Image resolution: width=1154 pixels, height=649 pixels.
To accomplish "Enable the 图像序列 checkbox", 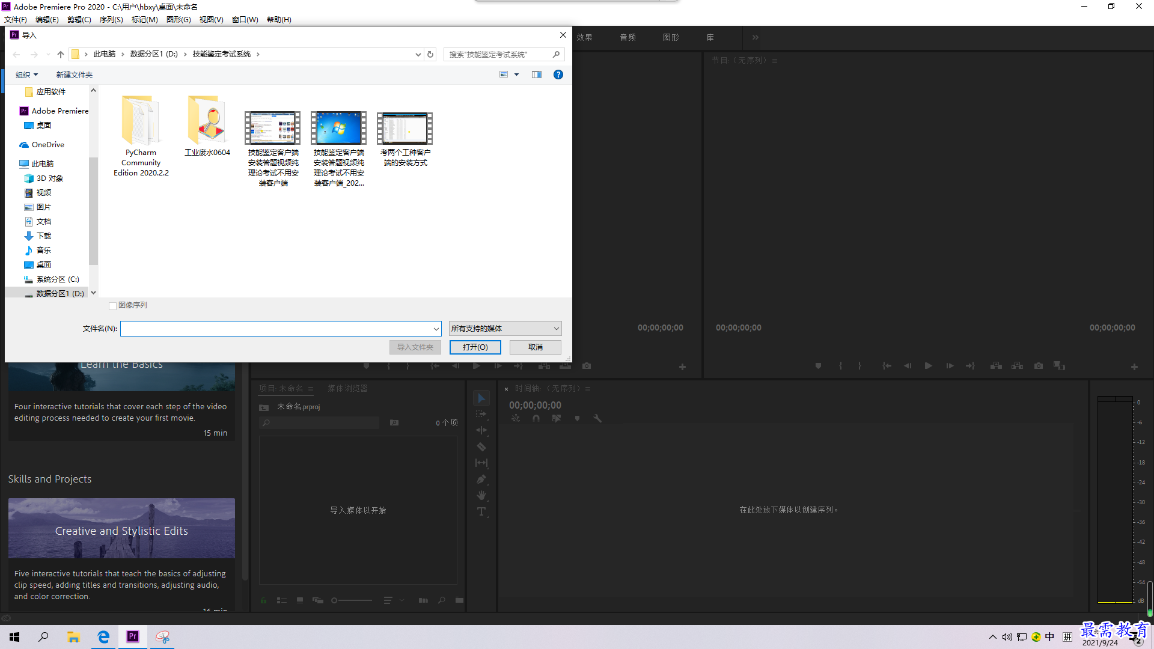I will click(x=112, y=306).
